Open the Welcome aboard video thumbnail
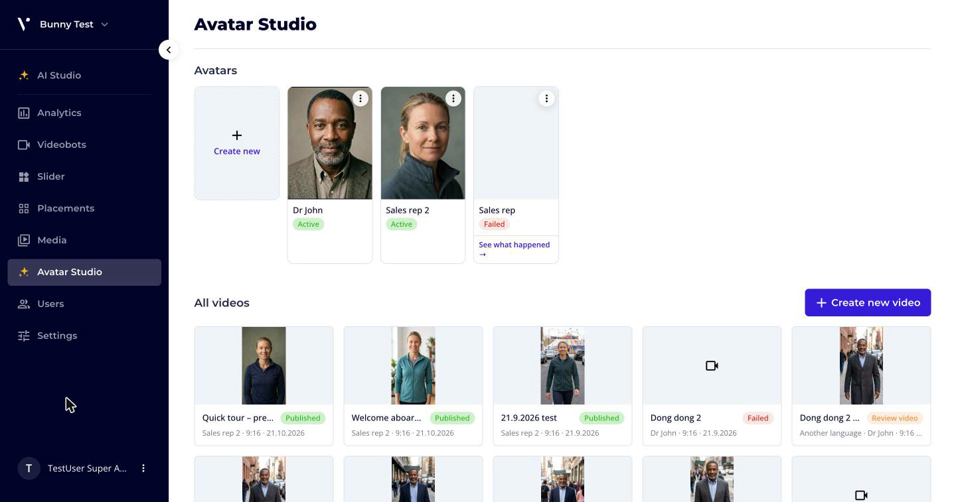 point(413,365)
